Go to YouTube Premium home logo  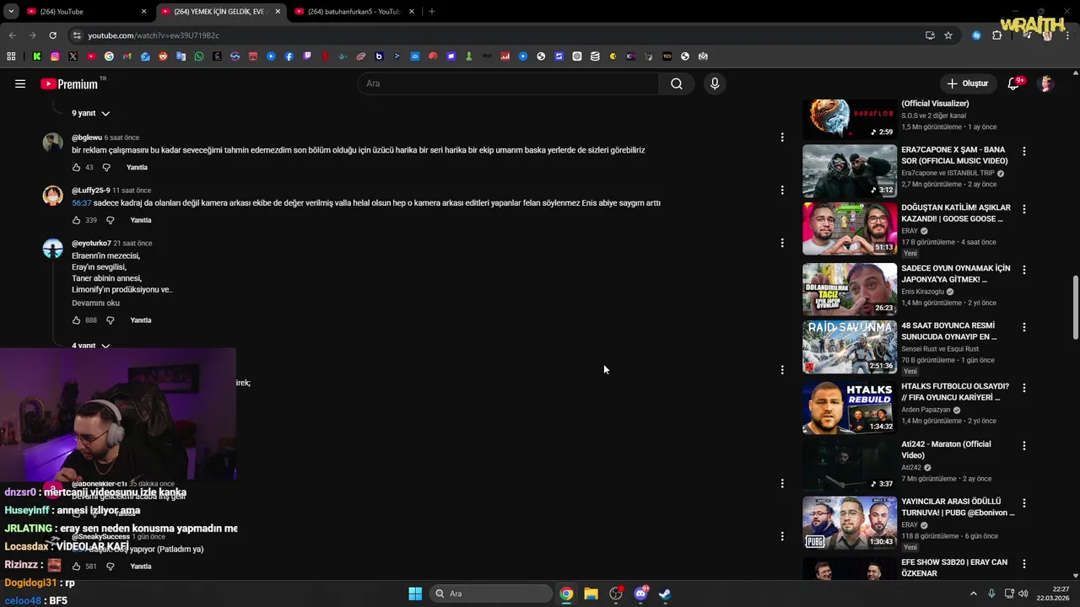[69, 83]
